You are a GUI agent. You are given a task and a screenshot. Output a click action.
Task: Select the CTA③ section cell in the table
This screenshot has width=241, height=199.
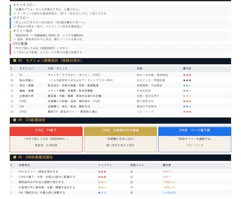[23, 112]
